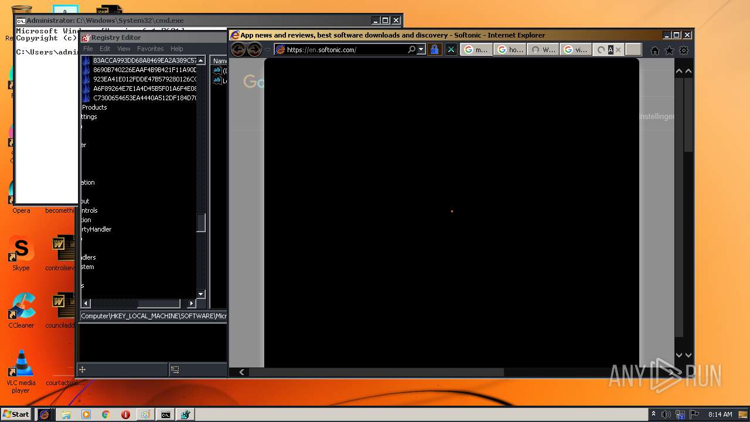This screenshot has width=750, height=422.
Task: Open Windows Media Player from taskbar
Action: pos(86,414)
